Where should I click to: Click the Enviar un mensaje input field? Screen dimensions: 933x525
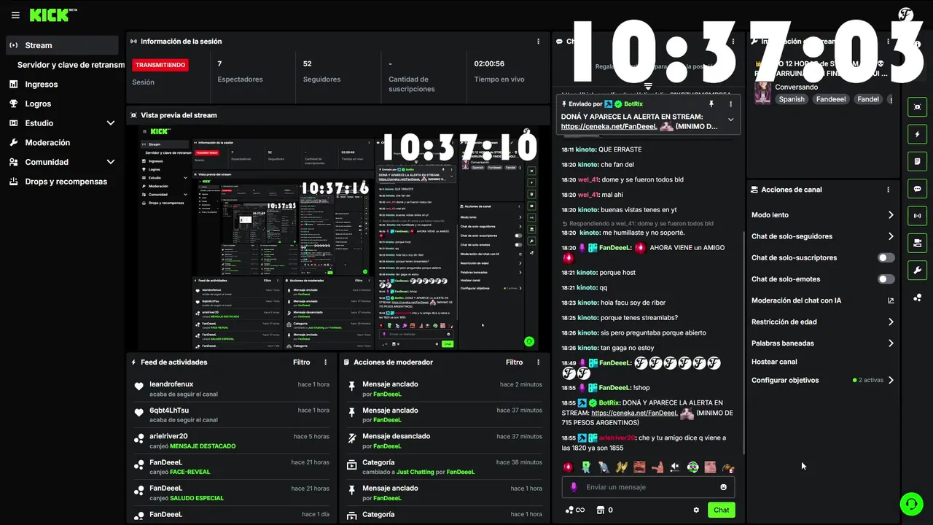tap(648, 487)
